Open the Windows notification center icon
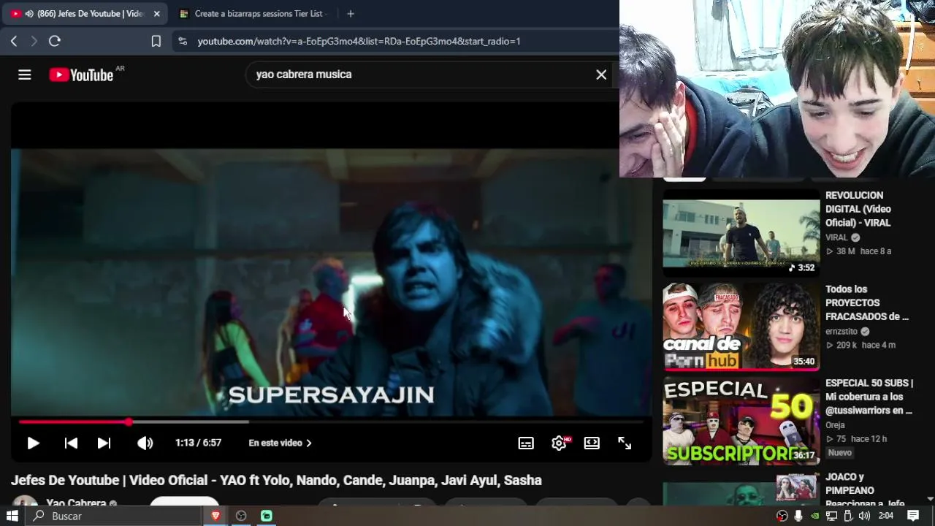This screenshot has width=935, height=526. (x=914, y=516)
